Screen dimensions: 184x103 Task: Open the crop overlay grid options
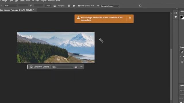(69, 6)
